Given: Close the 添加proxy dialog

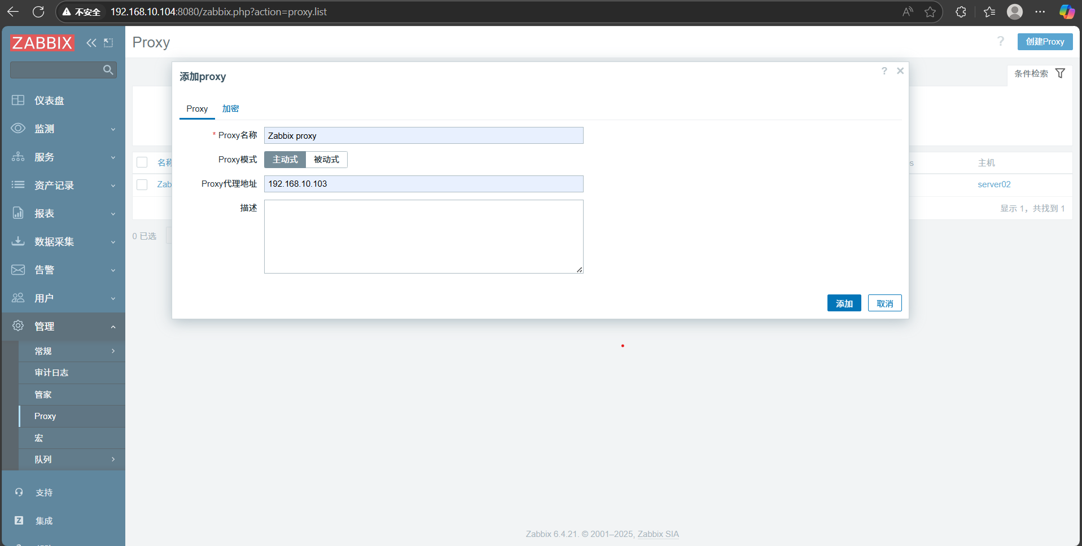Looking at the screenshot, I should pyautogui.click(x=900, y=71).
